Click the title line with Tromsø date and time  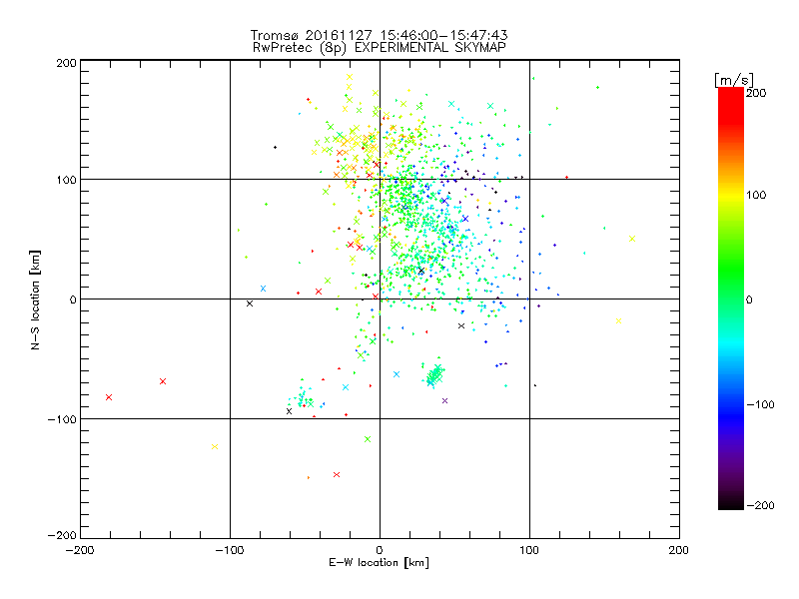point(379,35)
